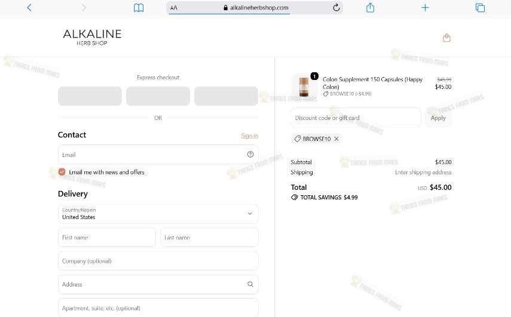
Task: Focus the Last name field
Action: click(209, 237)
